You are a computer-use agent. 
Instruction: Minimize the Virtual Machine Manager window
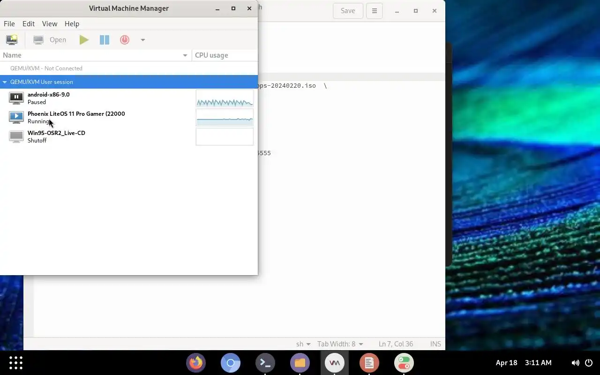click(x=217, y=8)
